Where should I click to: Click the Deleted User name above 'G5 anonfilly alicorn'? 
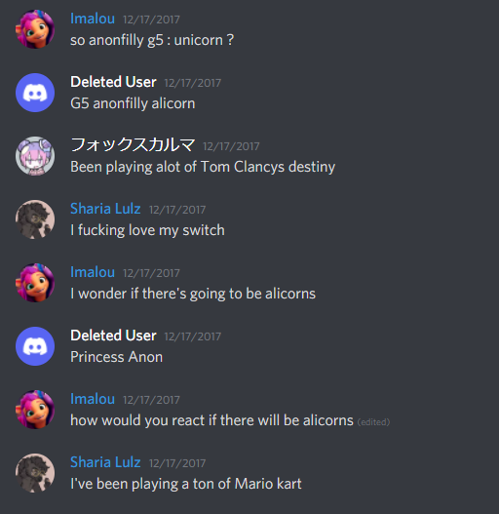click(x=113, y=82)
